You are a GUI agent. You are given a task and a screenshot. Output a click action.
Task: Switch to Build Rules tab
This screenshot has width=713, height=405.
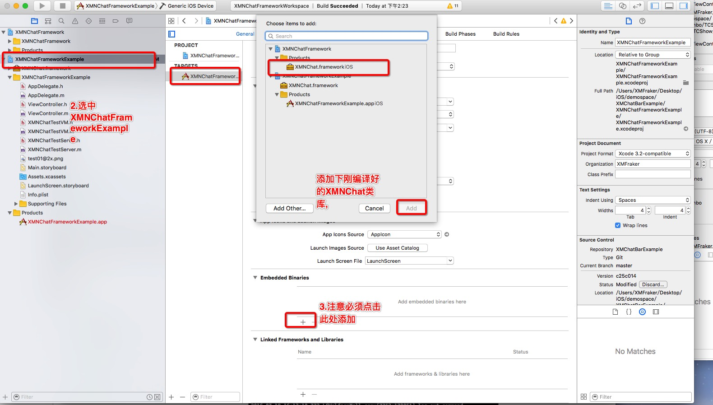pyautogui.click(x=506, y=34)
